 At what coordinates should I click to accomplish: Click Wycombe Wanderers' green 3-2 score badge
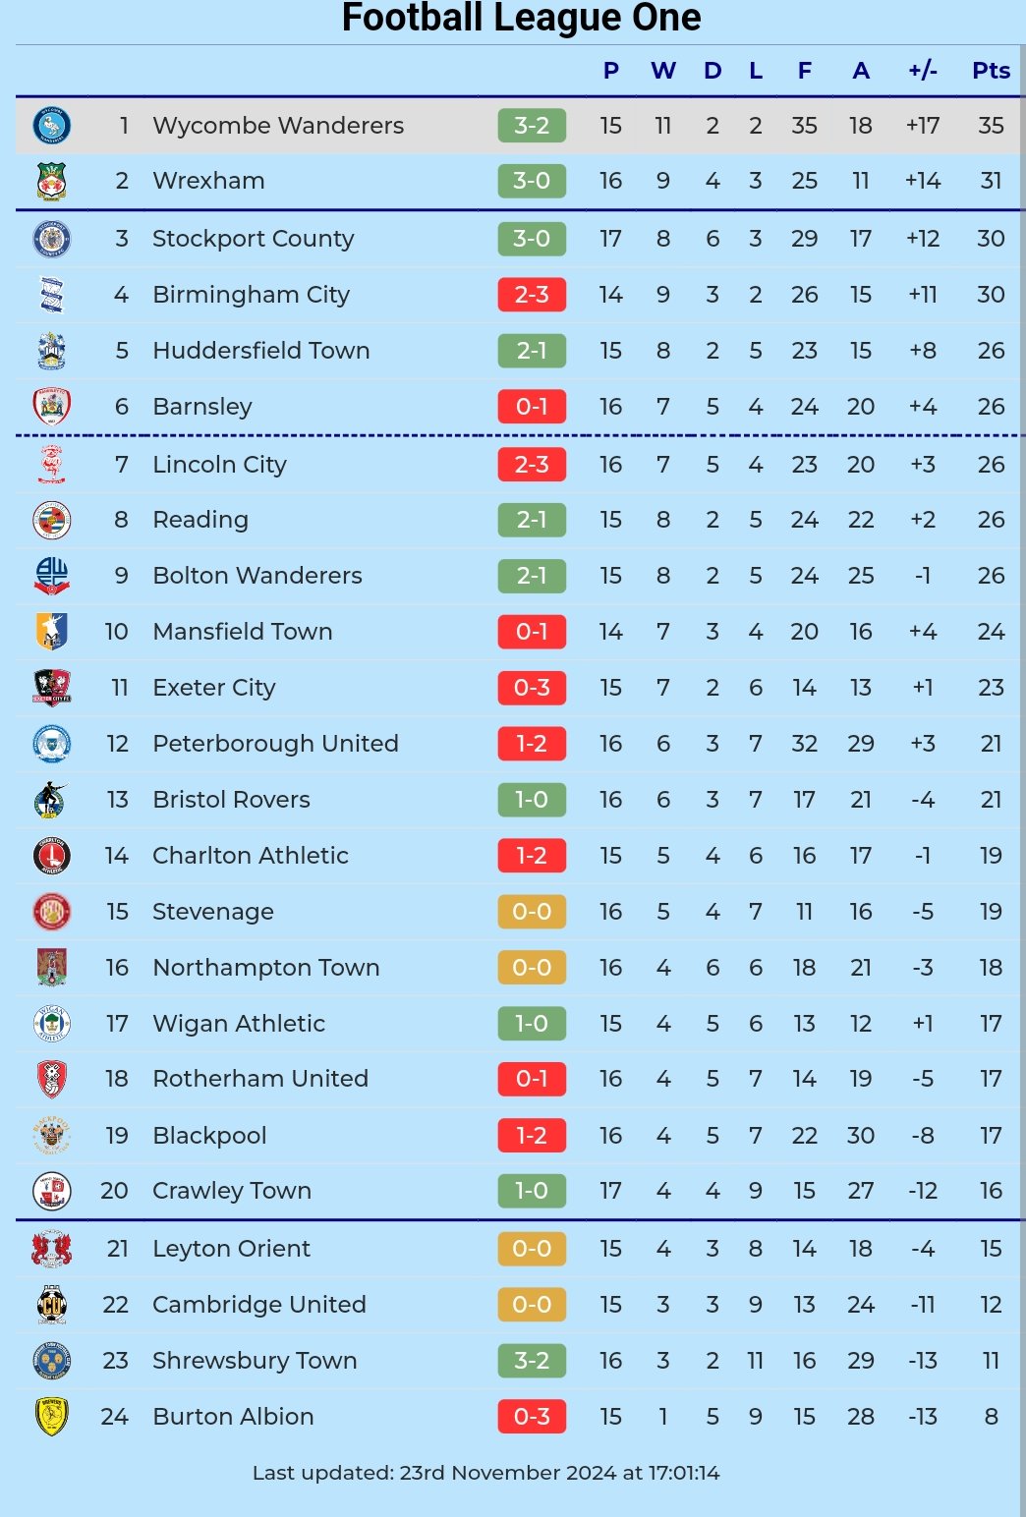click(532, 126)
